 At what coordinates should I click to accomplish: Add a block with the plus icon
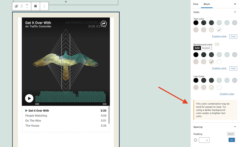(x=66, y=2)
